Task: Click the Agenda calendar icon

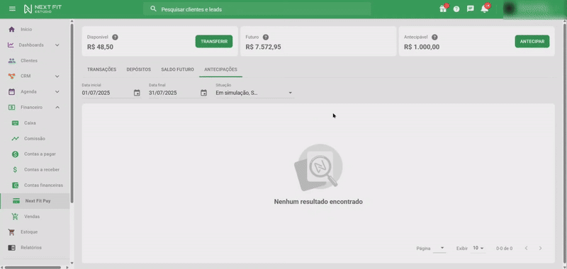Action: click(x=11, y=92)
